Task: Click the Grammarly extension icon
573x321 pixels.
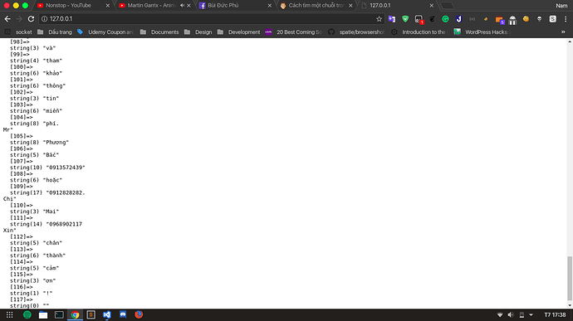Action: tap(445, 19)
